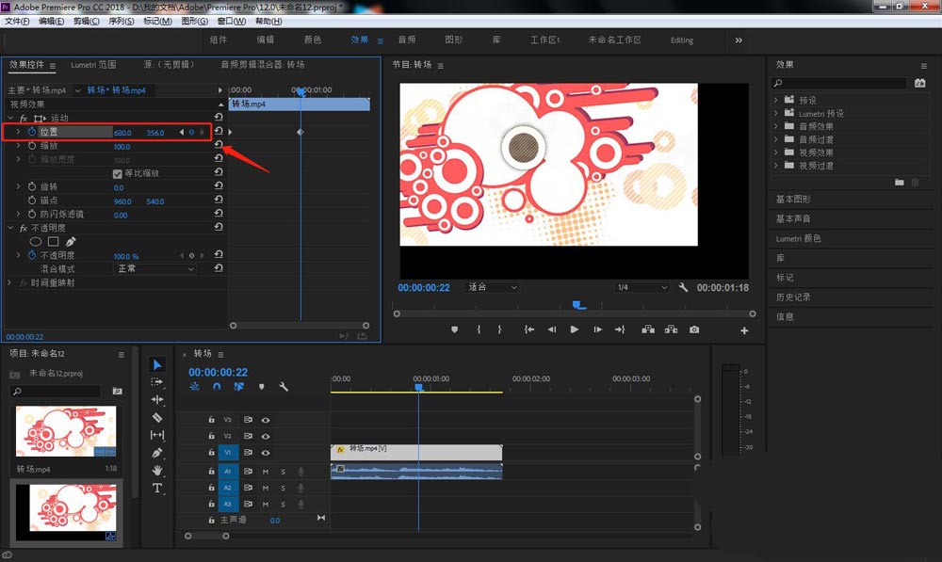The width and height of the screenshot is (942, 562).
Task: Create a rectangle mask under 不透明度
Action: tap(54, 241)
